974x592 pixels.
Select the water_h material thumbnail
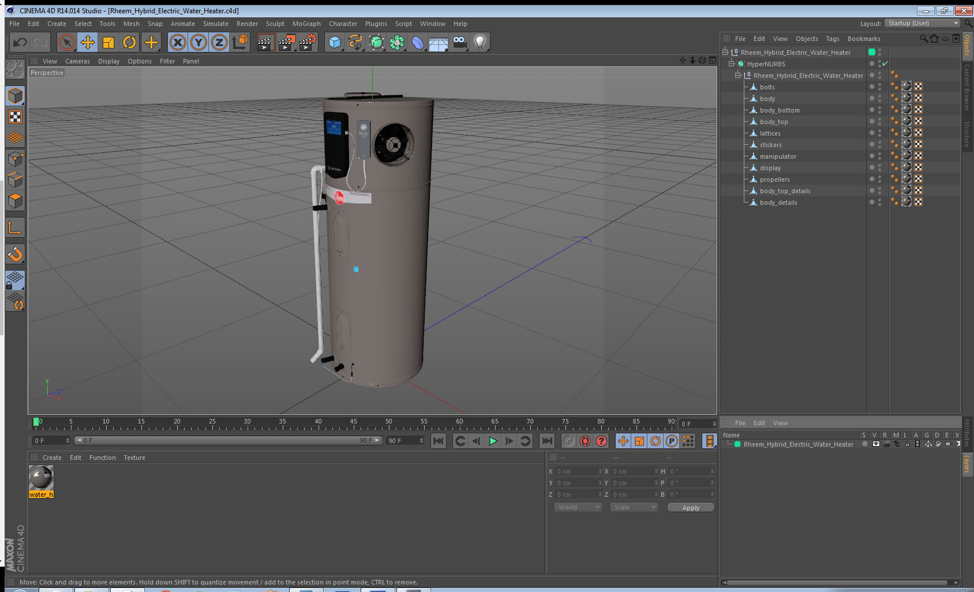pyautogui.click(x=41, y=478)
